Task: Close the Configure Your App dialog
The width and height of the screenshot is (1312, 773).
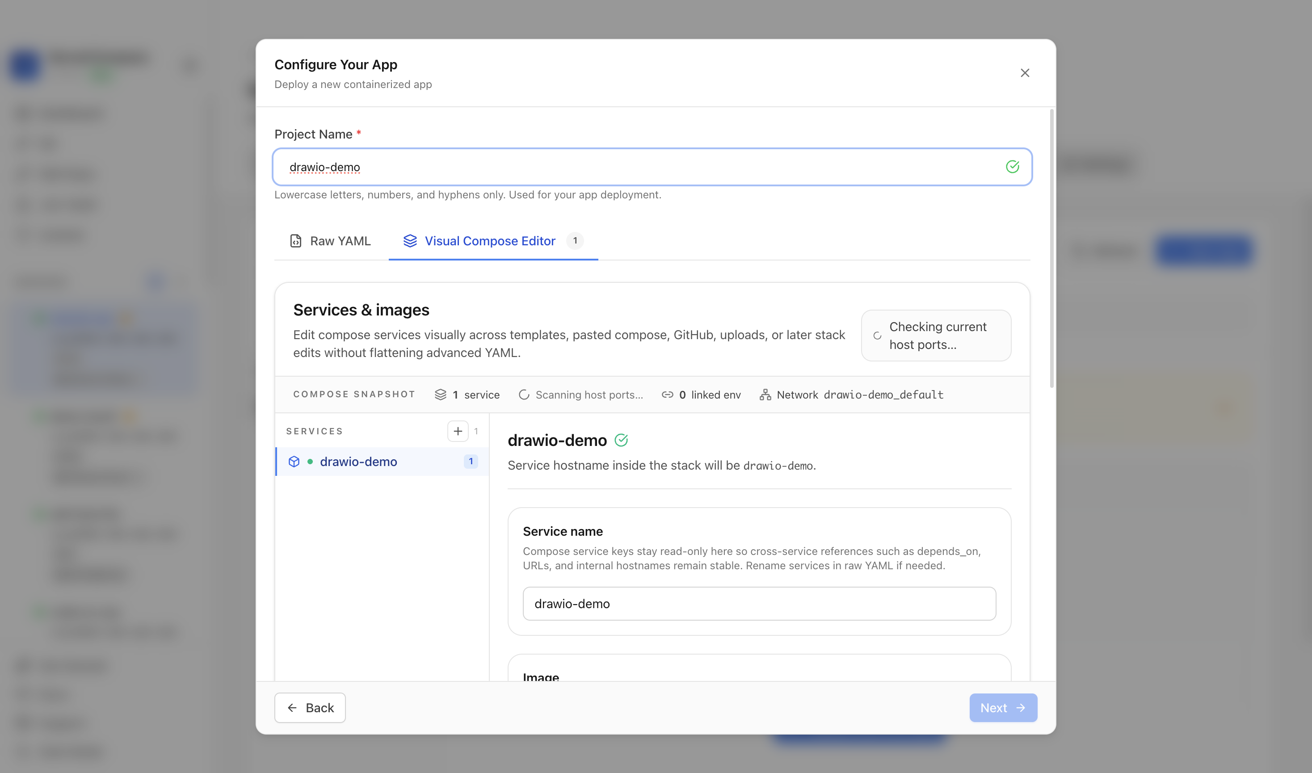Action: (1025, 73)
